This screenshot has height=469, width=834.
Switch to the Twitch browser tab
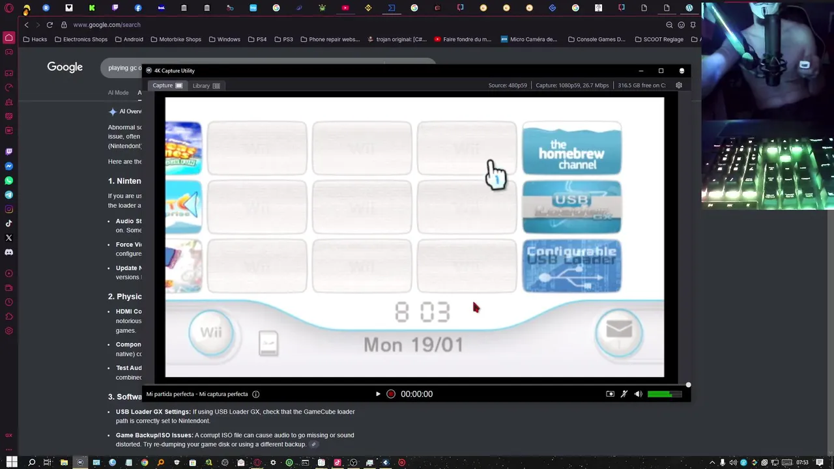click(115, 8)
